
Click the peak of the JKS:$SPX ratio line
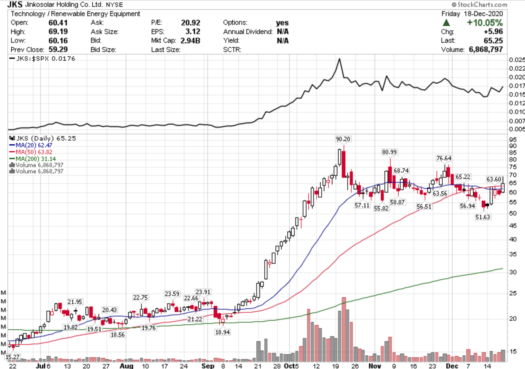(x=339, y=59)
